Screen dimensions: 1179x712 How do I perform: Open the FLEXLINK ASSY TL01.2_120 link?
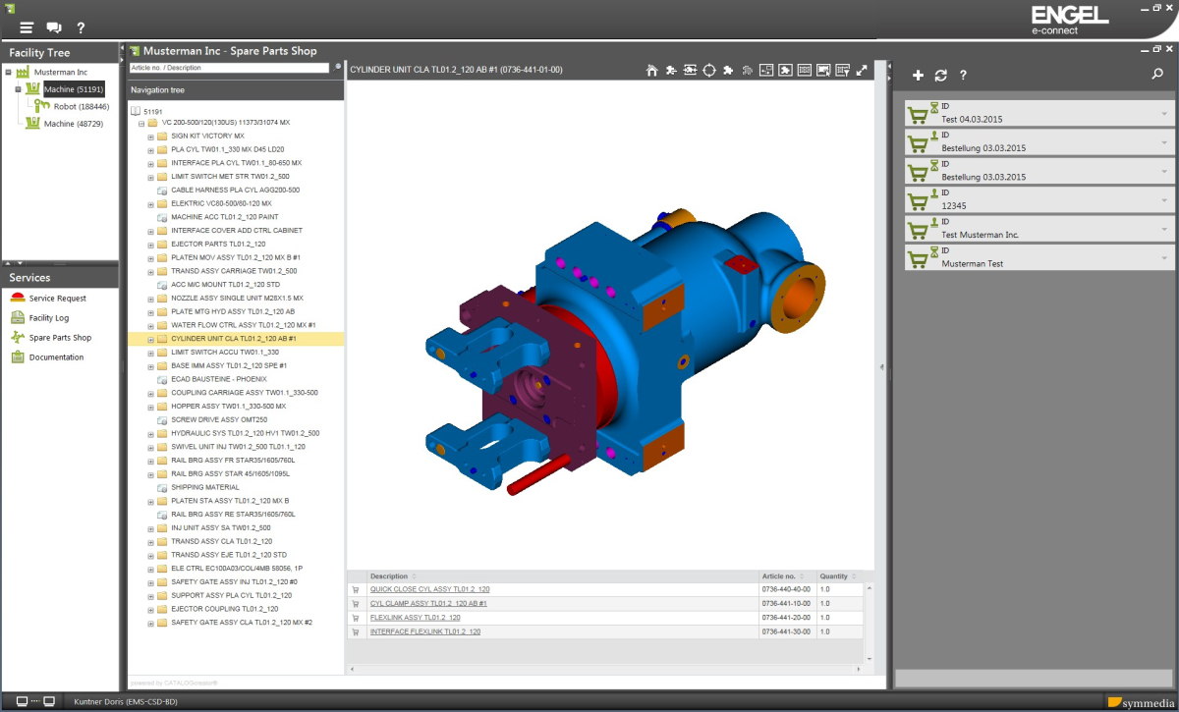(415, 618)
